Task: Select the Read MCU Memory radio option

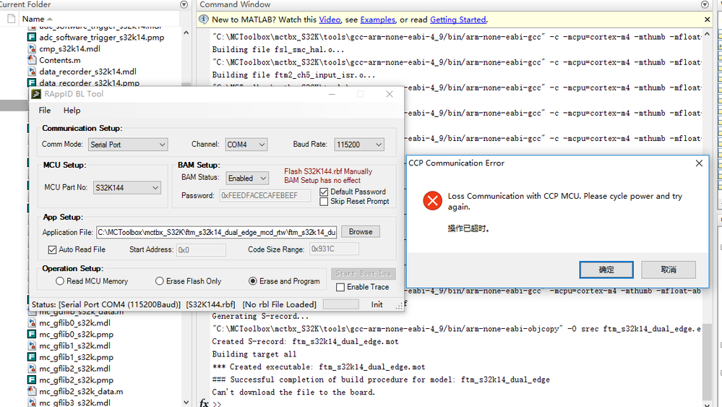Action: pyautogui.click(x=60, y=281)
